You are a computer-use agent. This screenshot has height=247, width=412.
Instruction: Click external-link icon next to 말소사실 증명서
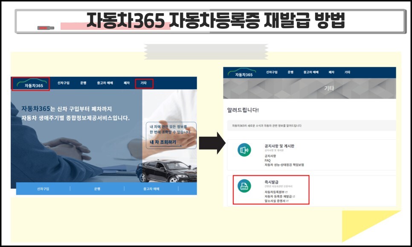287,201
